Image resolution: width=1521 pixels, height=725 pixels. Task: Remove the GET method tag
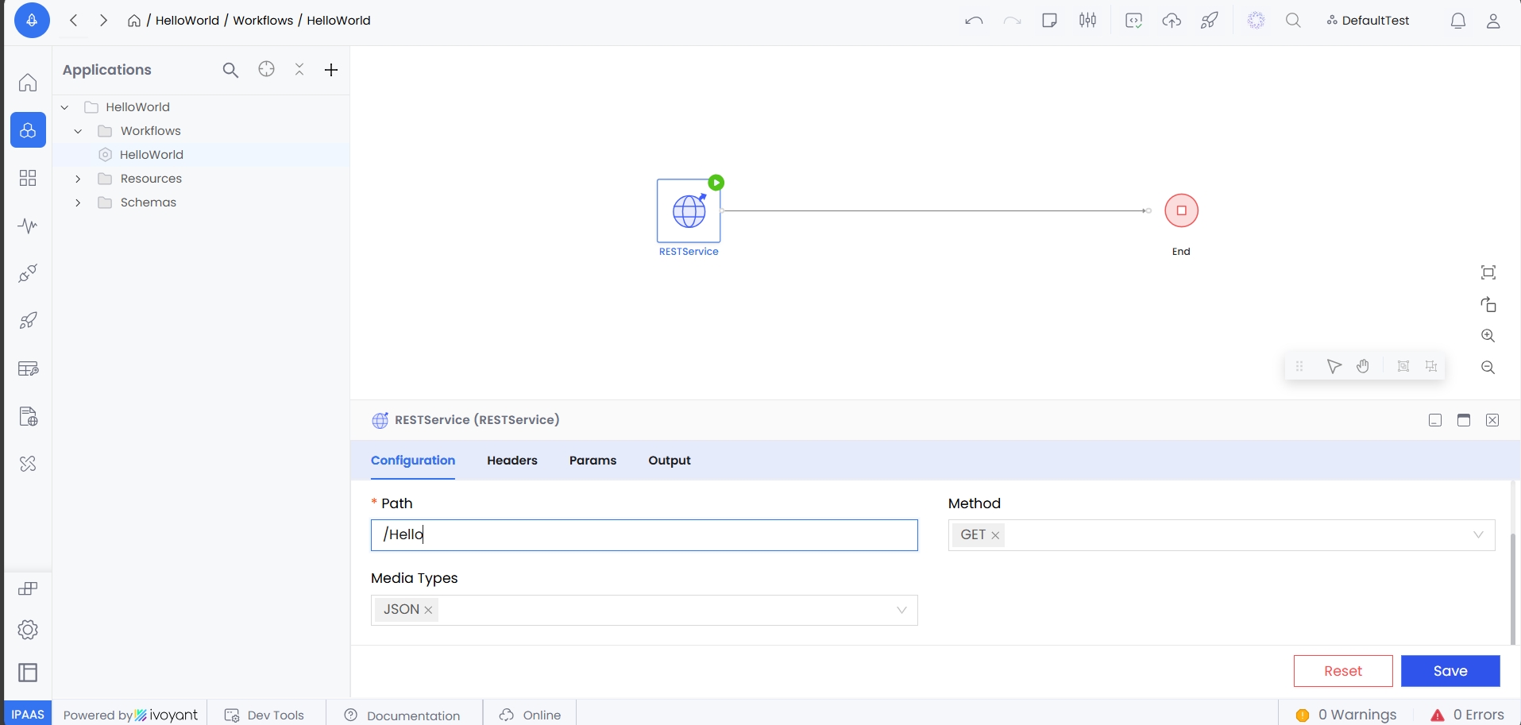point(995,535)
